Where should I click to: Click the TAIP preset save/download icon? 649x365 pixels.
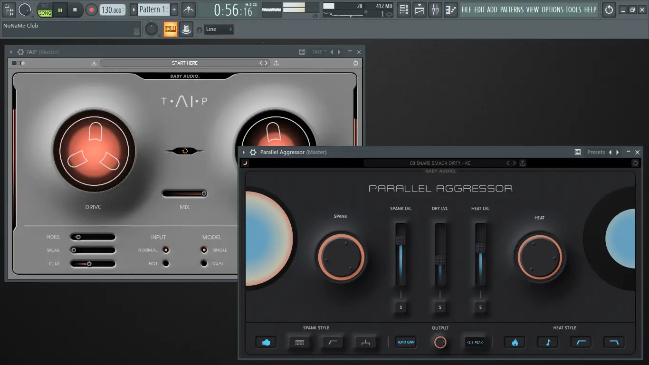tap(94, 63)
